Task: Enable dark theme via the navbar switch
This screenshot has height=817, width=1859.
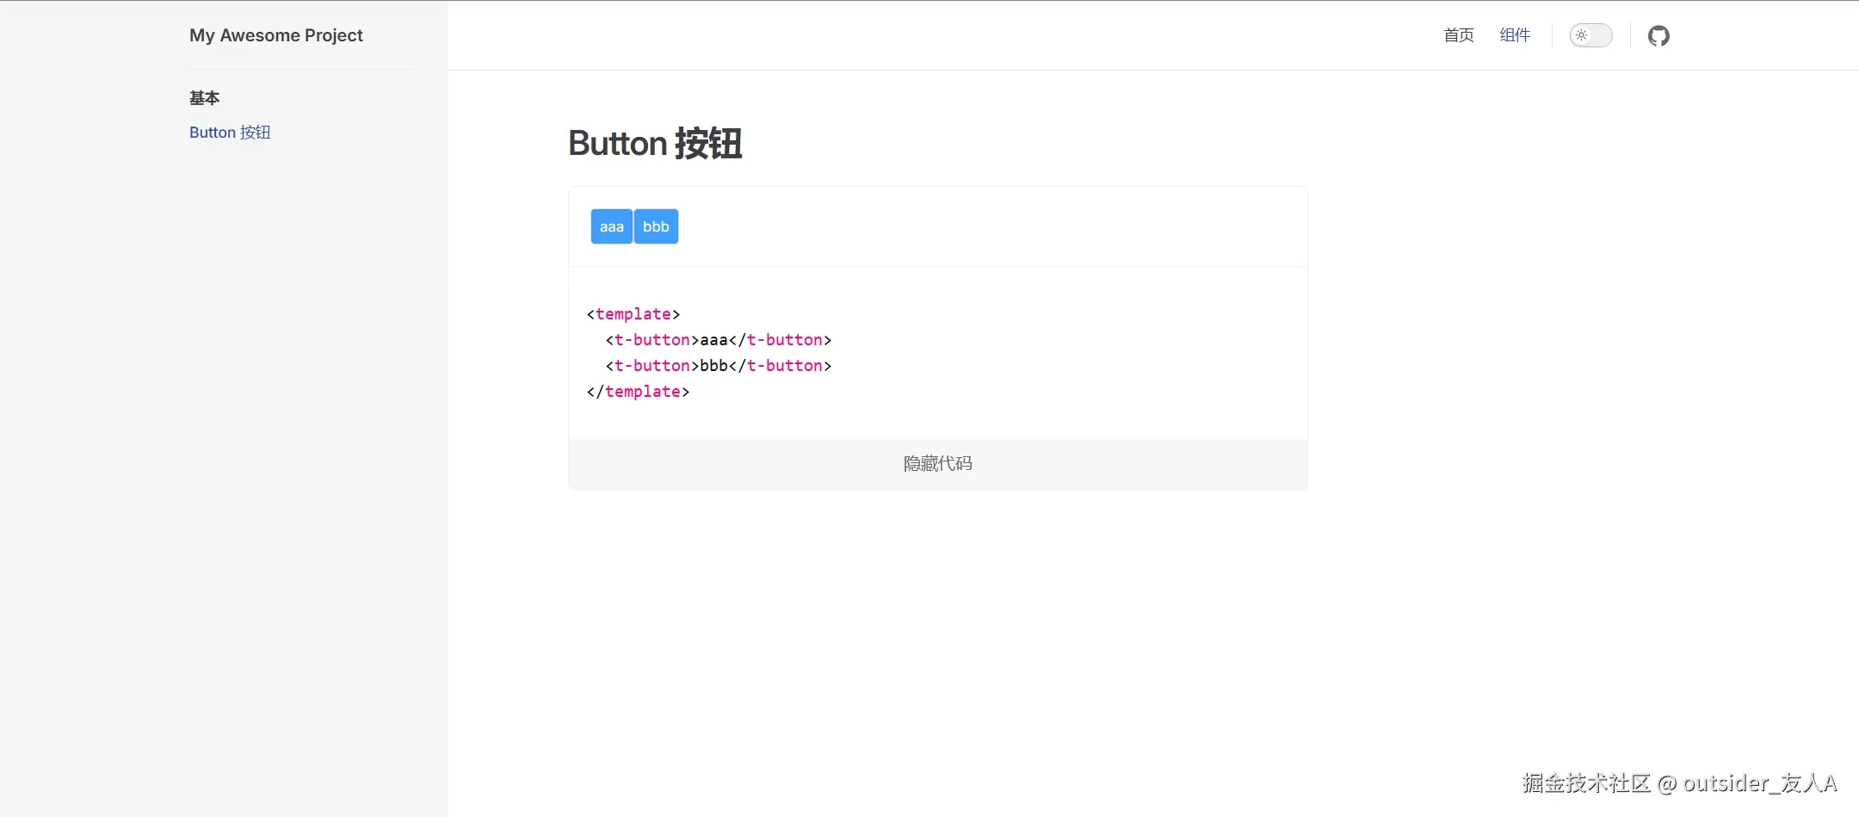Action: click(x=1590, y=35)
